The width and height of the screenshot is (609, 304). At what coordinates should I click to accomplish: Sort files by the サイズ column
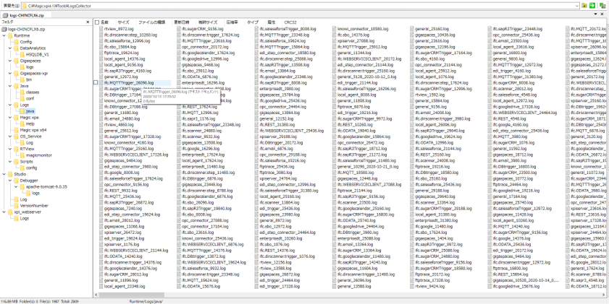(x=124, y=22)
